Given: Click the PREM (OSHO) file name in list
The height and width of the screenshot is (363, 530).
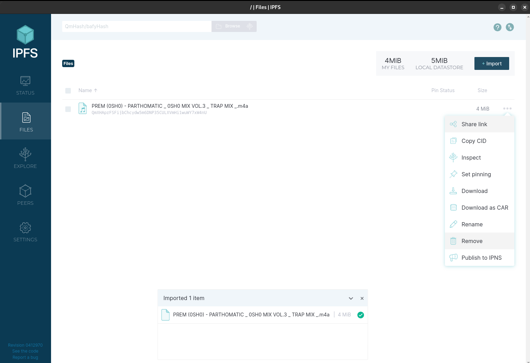Looking at the screenshot, I should click(x=170, y=106).
